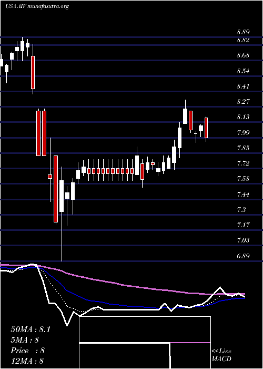Click the 7.3 price axis label
Image resolution: width=263 pixels, height=369 pixels.
pos(241,209)
